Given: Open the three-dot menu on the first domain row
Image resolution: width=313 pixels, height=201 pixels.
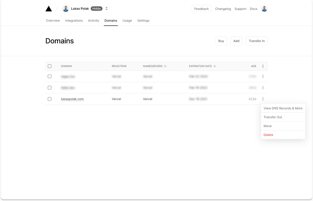Looking at the screenshot, I should pyautogui.click(x=263, y=76).
